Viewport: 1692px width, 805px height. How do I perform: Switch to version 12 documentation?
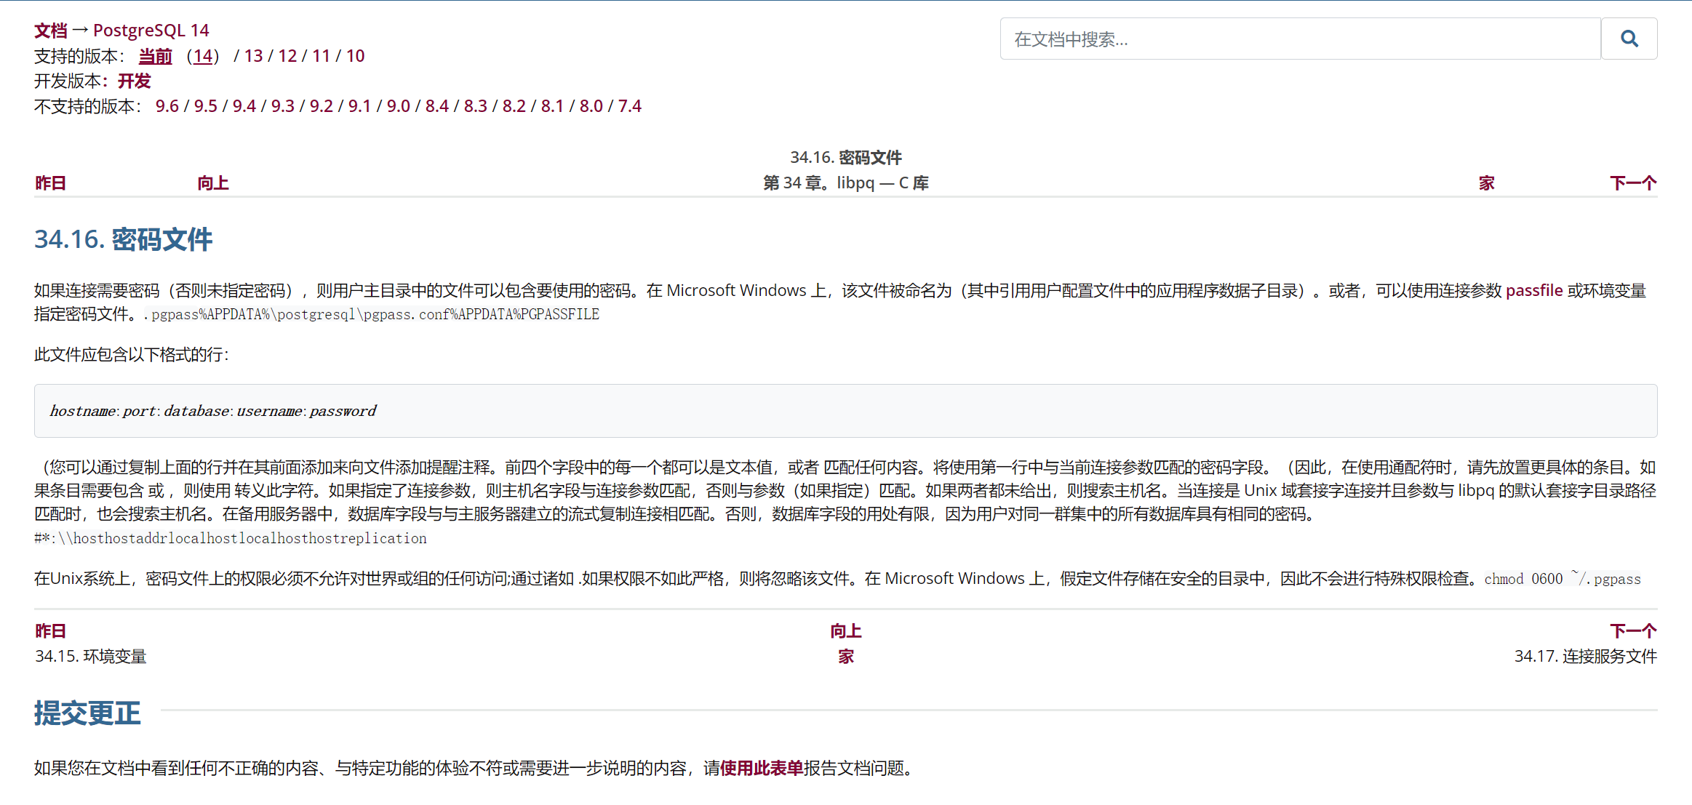click(x=287, y=56)
